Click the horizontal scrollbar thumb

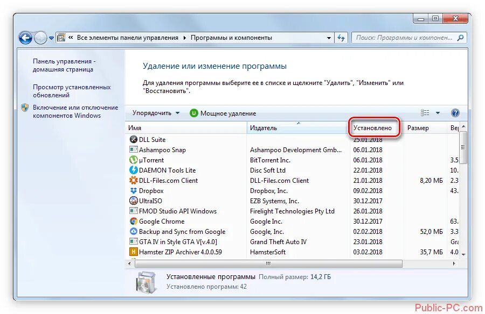coord(268,263)
